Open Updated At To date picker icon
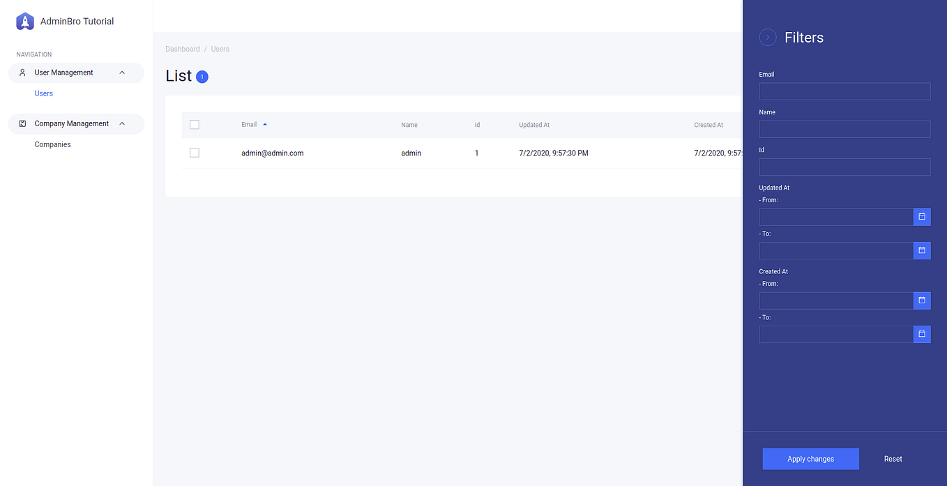This screenshot has width=947, height=486. pos(922,250)
